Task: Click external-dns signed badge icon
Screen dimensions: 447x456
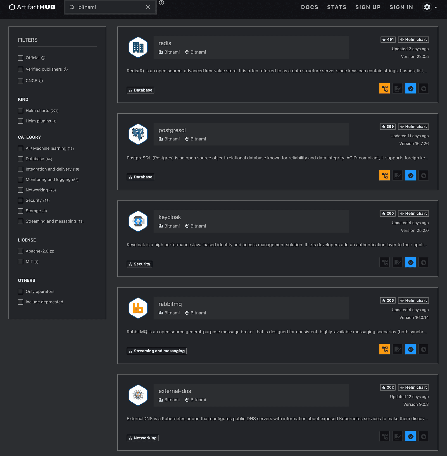Action: coord(398,436)
